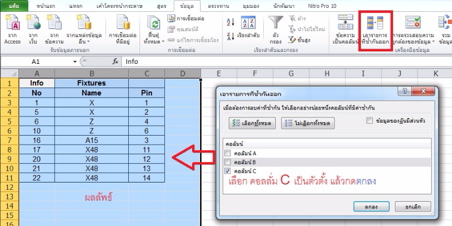Click OK (ตกลง) in Remove Duplicates dialog

click(372, 207)
